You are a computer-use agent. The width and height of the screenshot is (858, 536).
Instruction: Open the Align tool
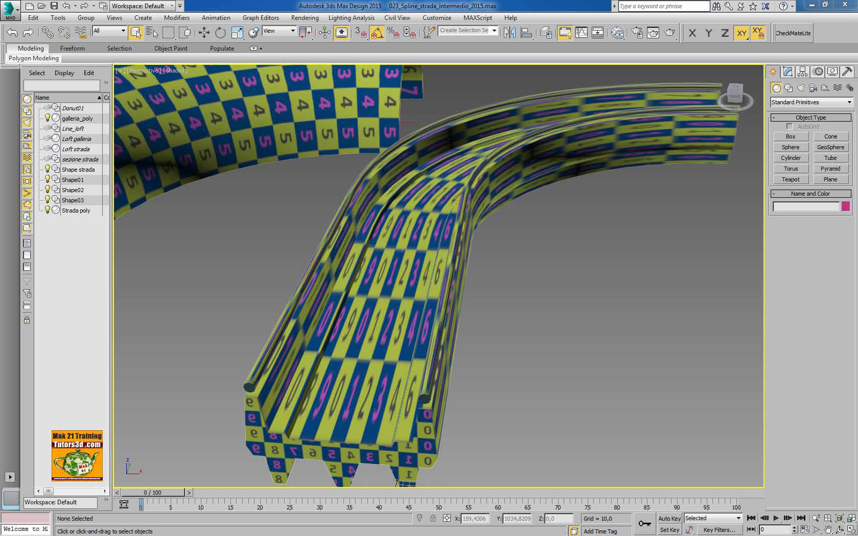click(x=526, y=33)
